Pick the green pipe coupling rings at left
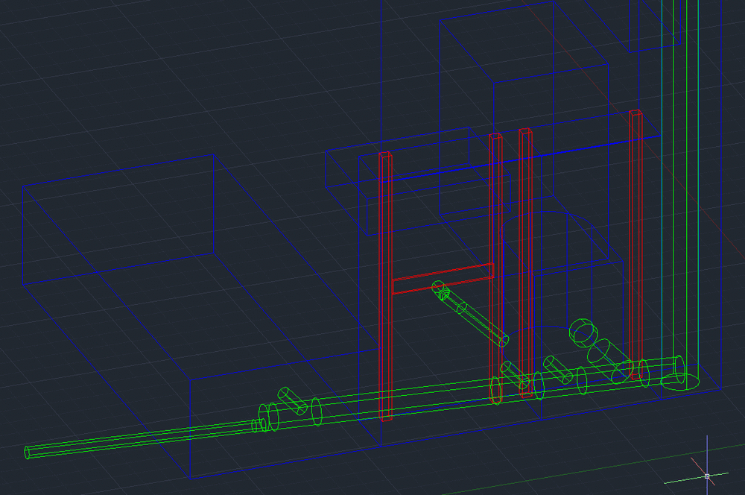 tap(269, 416)
